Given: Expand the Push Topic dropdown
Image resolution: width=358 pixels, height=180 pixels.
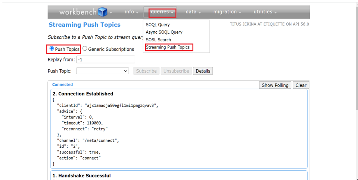Looking at the screenshot, I should coord(103,71).
